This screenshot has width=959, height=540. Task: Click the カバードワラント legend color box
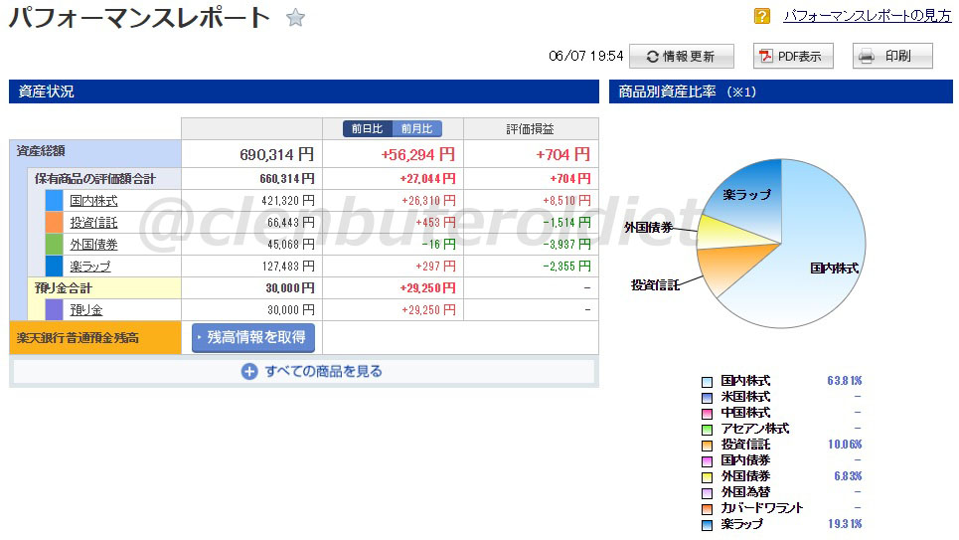(707, 509)
